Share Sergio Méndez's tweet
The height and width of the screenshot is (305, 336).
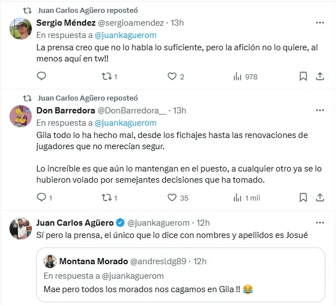point(320,77)
